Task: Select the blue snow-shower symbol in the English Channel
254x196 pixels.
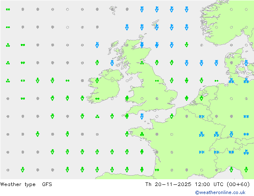Action: 142,116
